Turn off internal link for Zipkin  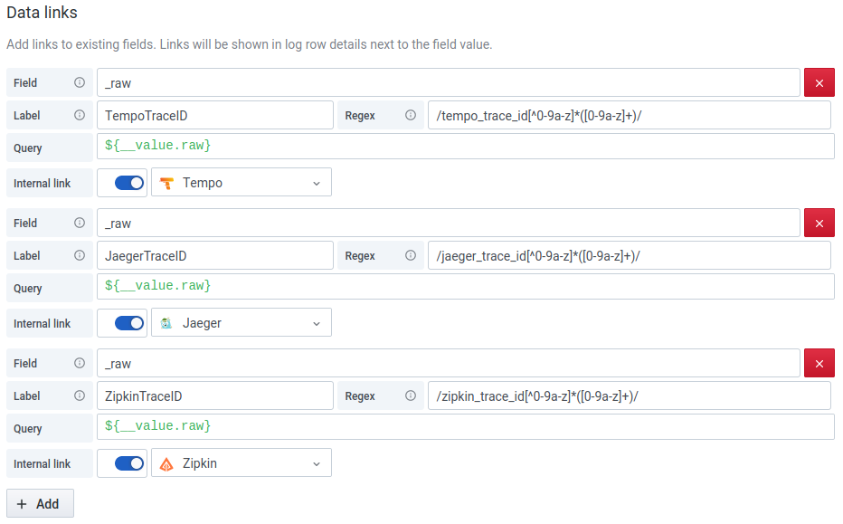click(130, 463)
